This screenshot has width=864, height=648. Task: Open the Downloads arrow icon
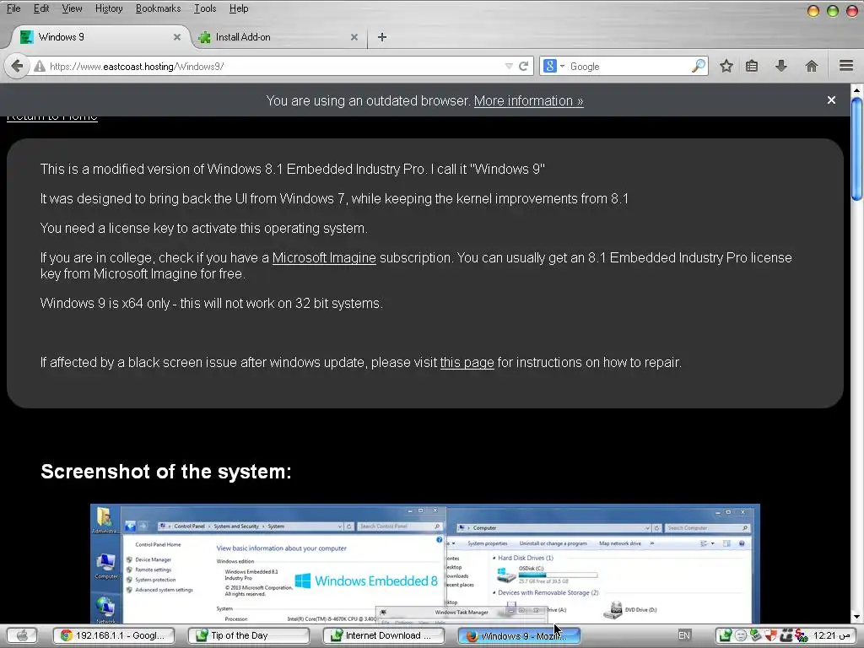[780, 66]
